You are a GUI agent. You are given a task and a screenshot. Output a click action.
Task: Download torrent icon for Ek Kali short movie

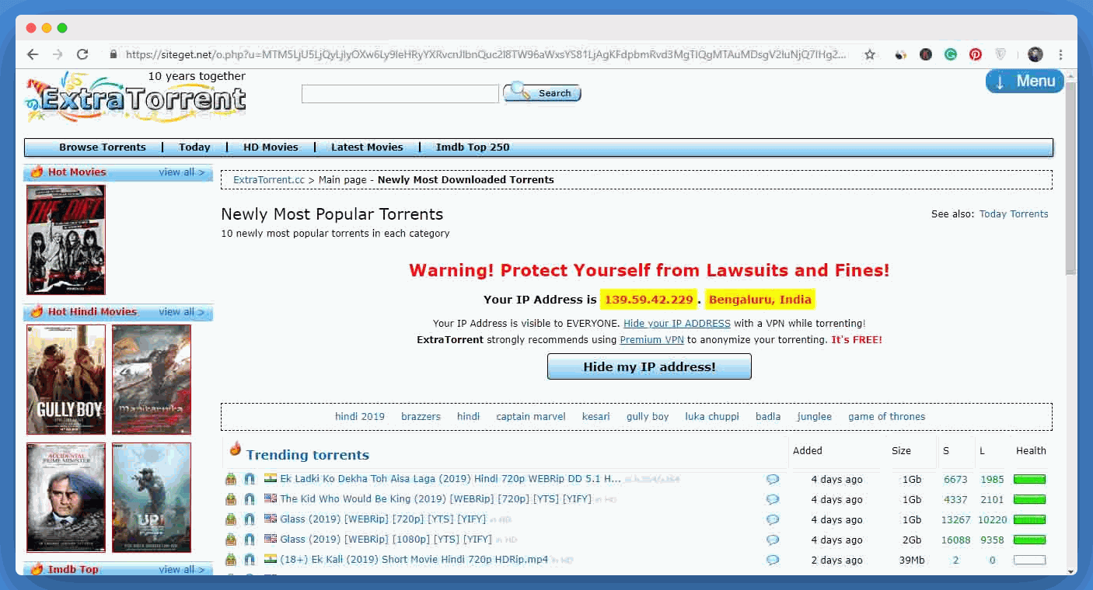[x=231, y=560]
